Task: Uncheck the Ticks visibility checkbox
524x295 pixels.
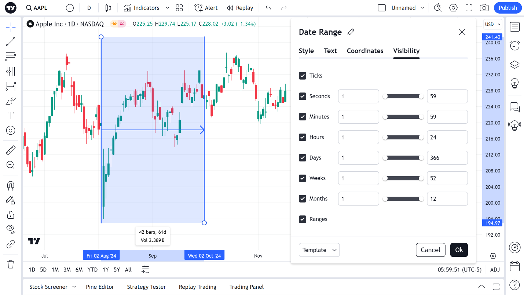Action: point(303,76)
